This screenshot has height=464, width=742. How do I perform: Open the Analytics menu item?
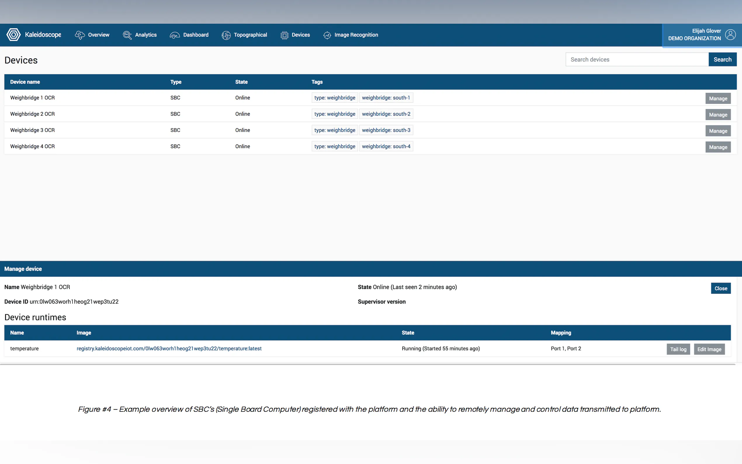pyautogui.click(x=146, y=35)
